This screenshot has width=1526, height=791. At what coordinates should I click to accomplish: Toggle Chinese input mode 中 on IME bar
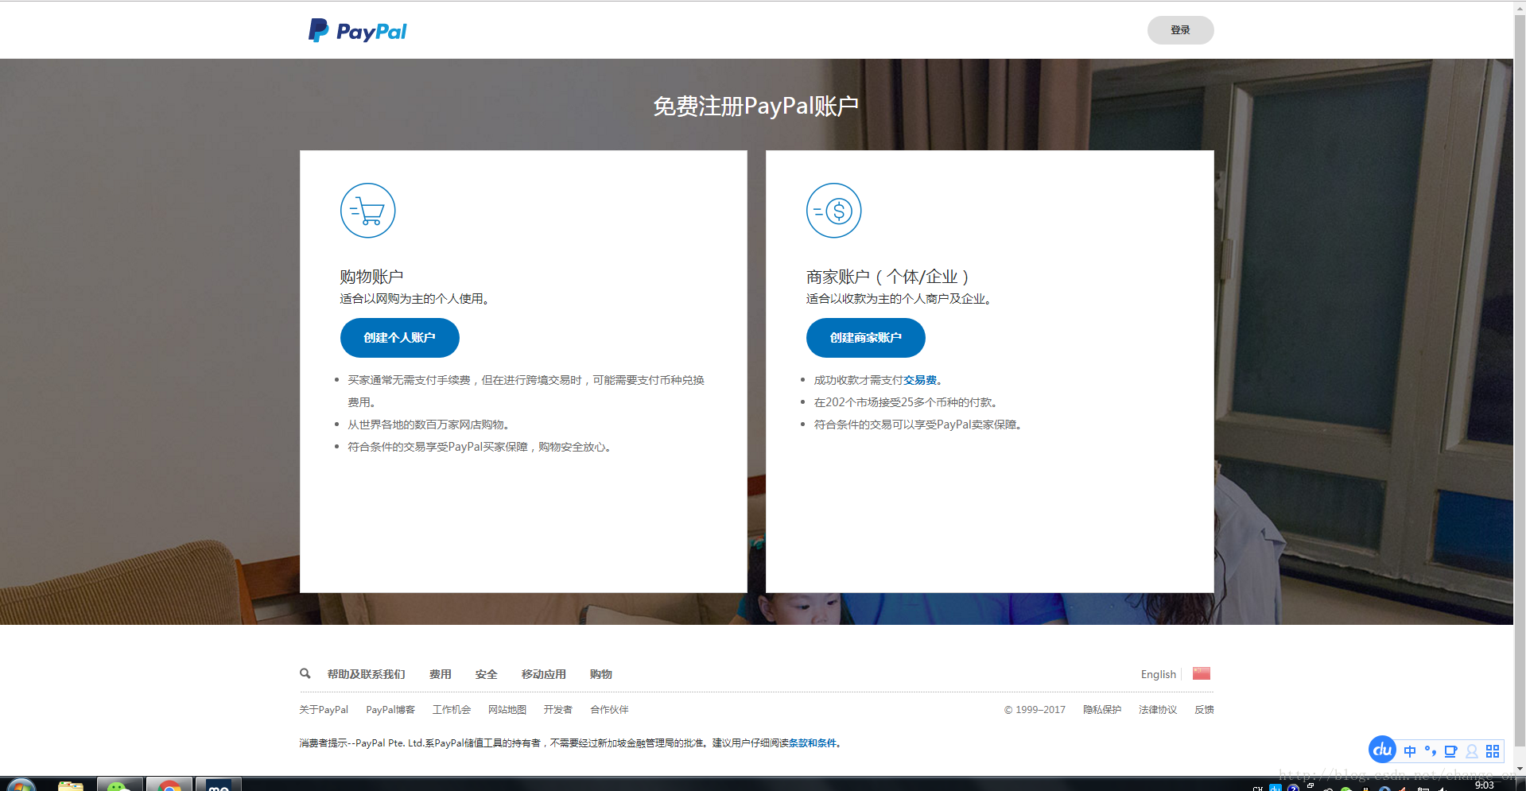[x=1410, y=751]
